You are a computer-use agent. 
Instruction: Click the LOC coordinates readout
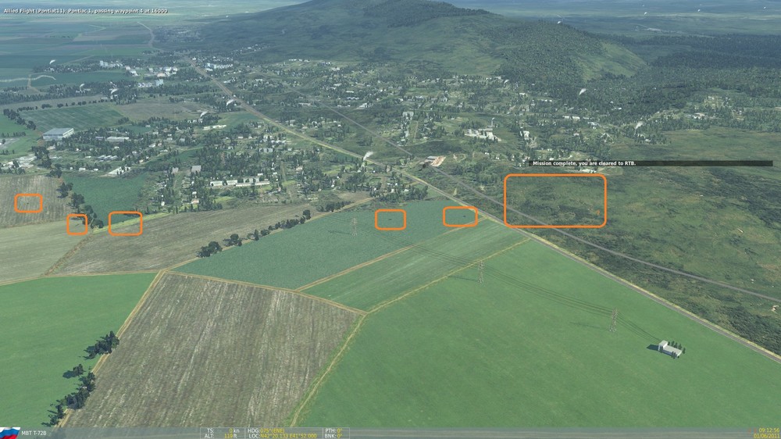(282, 436)
